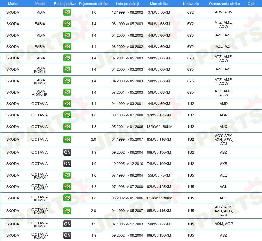Click the Model column header
262x241 pixels.
coord(40,4)
